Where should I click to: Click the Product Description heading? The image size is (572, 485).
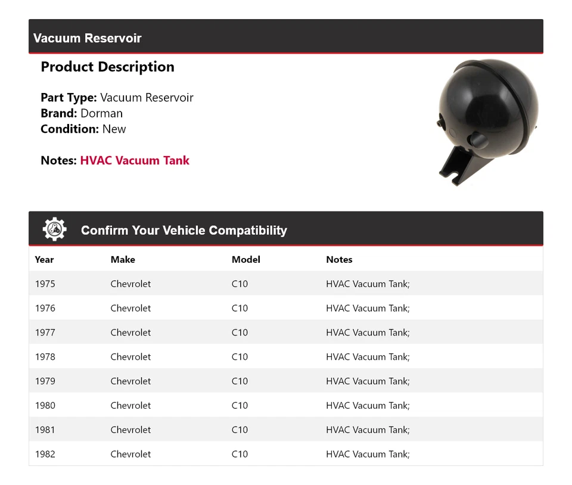[107, 67]
